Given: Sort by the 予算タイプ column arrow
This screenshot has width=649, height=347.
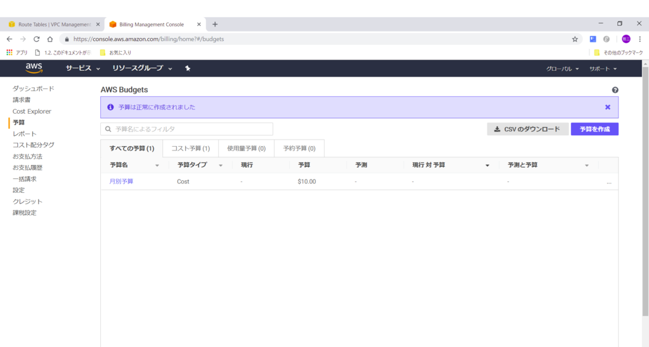Looking at the screenshot, I should pyautogui.click(x=221, y=166).
